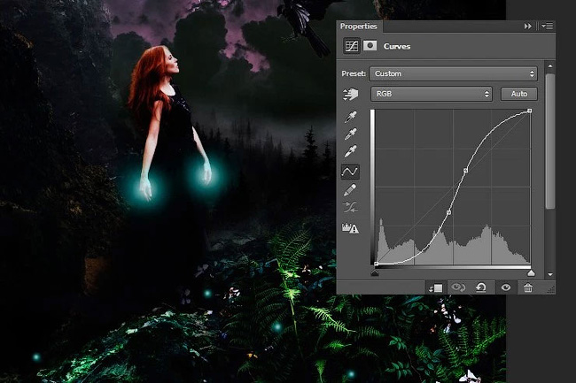Select the Properties tab
This screenshot has width=576, height=383.
pos(359,26)
